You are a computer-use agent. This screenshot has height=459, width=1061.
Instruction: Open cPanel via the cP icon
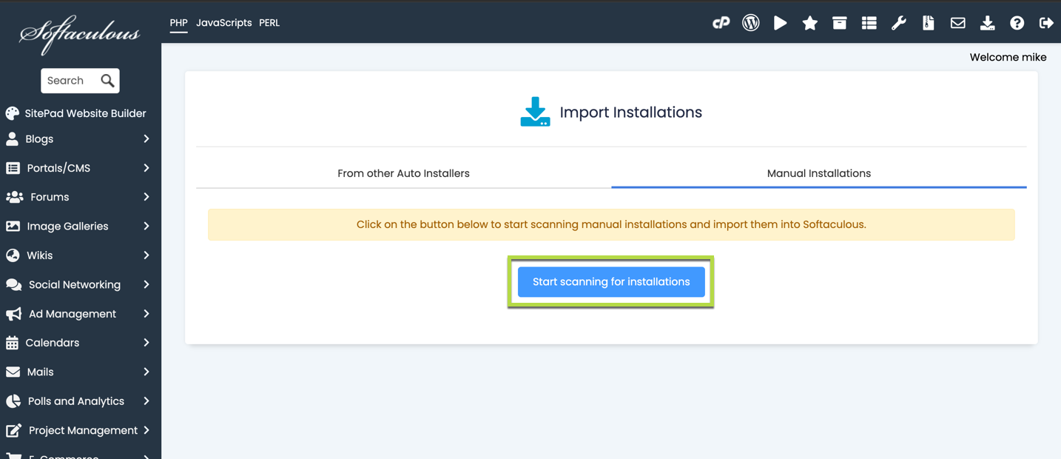[721, 23]
